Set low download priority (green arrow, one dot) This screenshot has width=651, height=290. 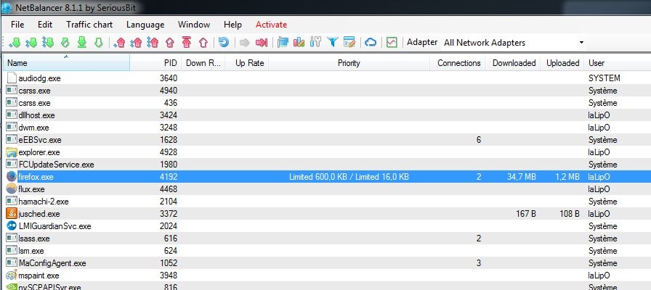15,42
